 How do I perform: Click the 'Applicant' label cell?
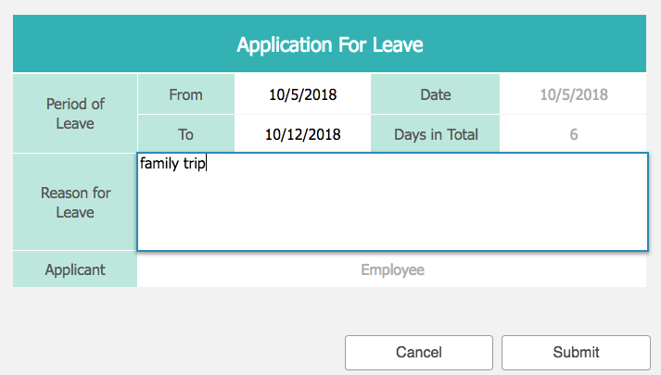(75, 269)
